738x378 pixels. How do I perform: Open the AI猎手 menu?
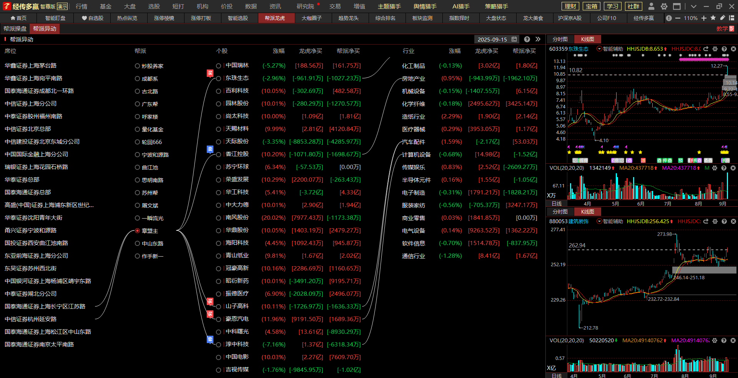pyautogui.click(x=461, y=6)
